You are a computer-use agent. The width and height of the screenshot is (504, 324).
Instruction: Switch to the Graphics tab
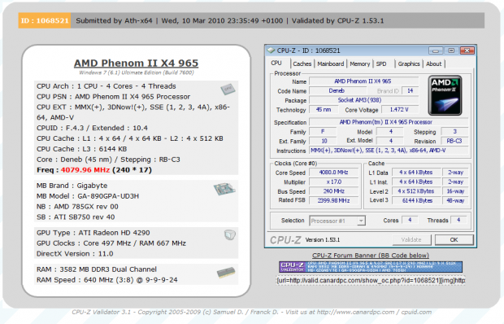[409, 63]
